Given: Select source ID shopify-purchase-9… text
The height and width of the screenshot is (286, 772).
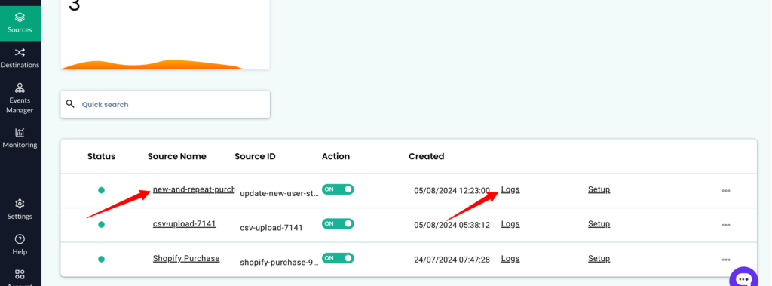Looking at the screenshot, I should pyautogui.click(x=279, y=263).
